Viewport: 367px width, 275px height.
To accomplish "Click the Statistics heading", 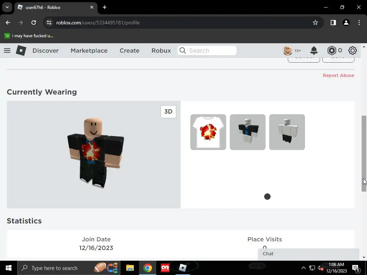I will pos(24,221).
